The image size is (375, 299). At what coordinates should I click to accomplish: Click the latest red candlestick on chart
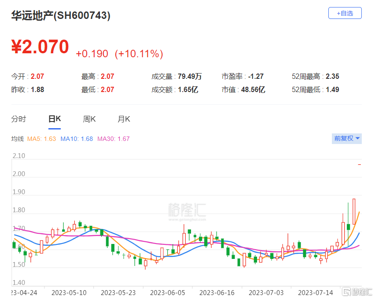[359, 165]
